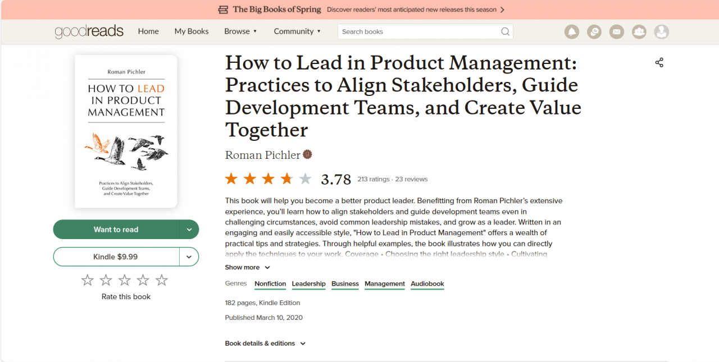Open the Leadership genre link
719x362 pixels.
tap(308, 283)
